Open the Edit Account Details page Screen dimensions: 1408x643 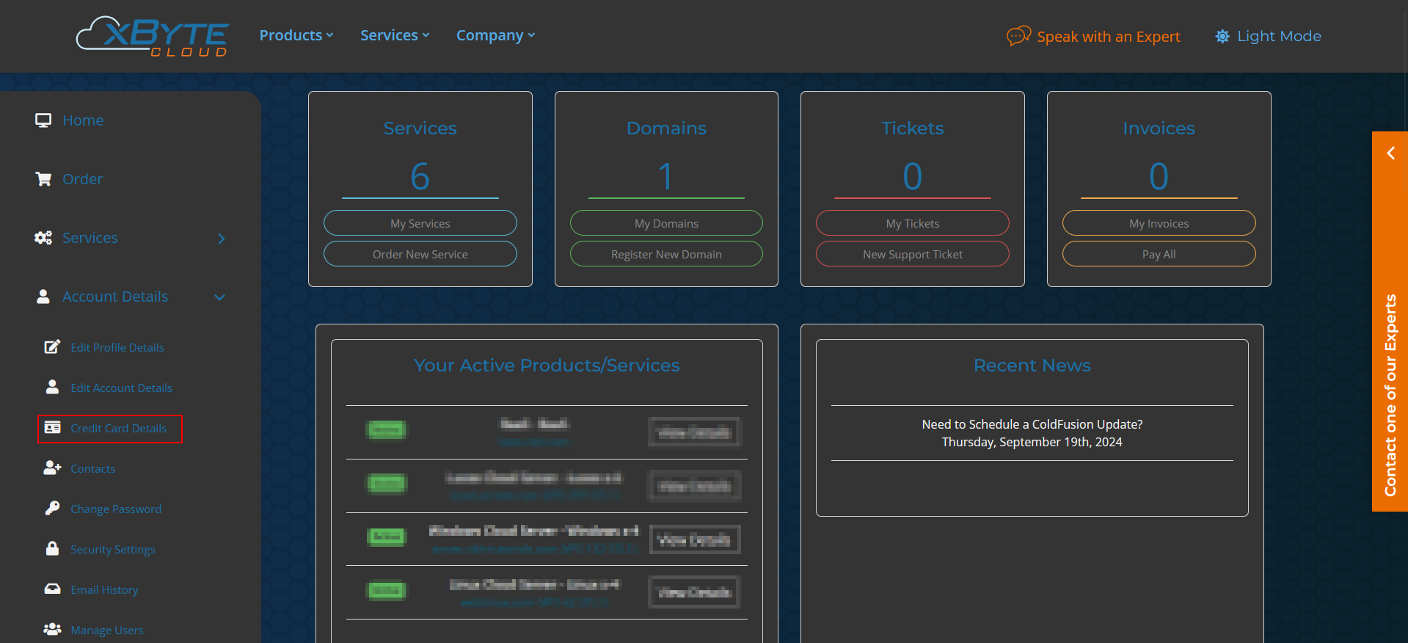pyautogui.click(x=121, y=388)
